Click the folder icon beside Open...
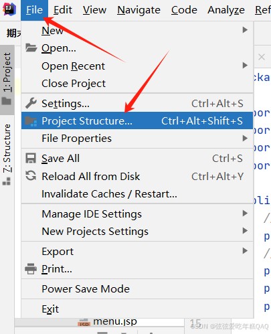The height and width of the screenshot is (334, 271). coord(31,48)
